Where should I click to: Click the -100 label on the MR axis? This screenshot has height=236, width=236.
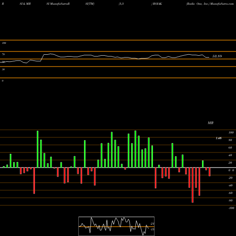(231, 208)
